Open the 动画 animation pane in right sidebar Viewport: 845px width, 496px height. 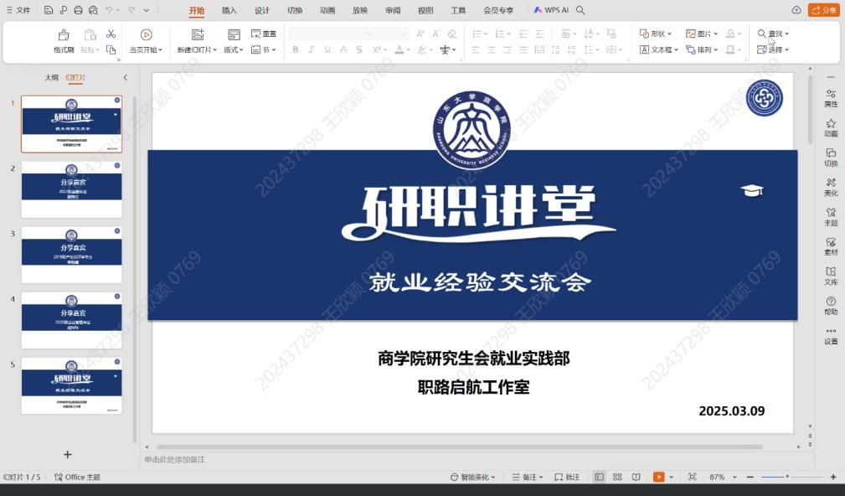(x=830, y=127)
